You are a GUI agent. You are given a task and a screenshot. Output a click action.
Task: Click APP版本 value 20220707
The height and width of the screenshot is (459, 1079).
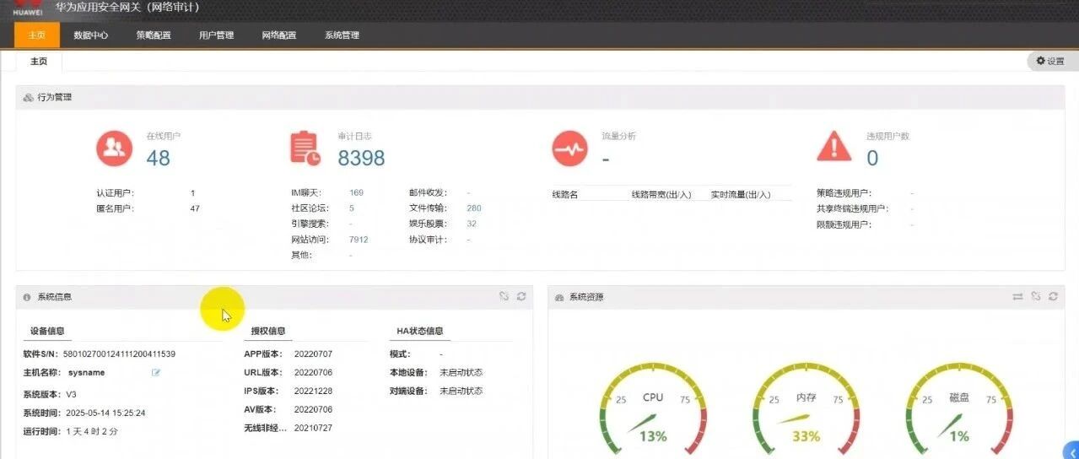(313, 354)
